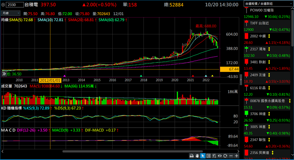Image resolution: width=294 pixels, height=160 pixels.
Task: Click horizontal scrollbar left arrow
Action: tap(2, 151)
